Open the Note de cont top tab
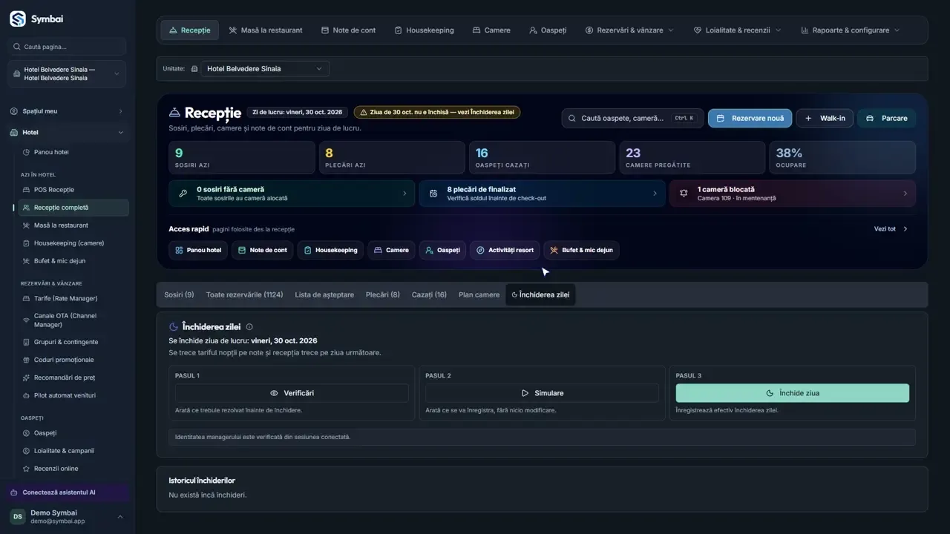This screenshot has width=950, height=534. click(x=348, y=30)
